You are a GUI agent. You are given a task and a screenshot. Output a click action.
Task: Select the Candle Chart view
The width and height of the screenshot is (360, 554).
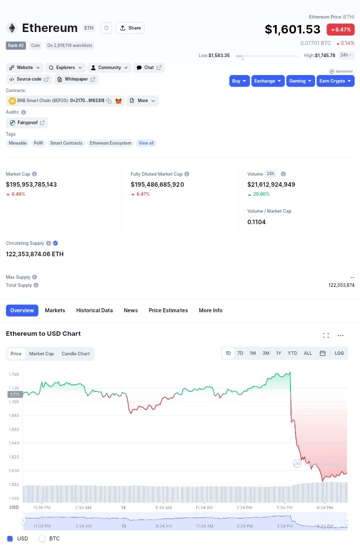tap(75, 354)
